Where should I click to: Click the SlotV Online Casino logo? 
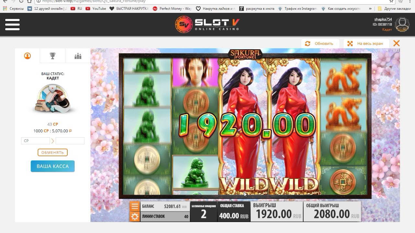point(207,24)
